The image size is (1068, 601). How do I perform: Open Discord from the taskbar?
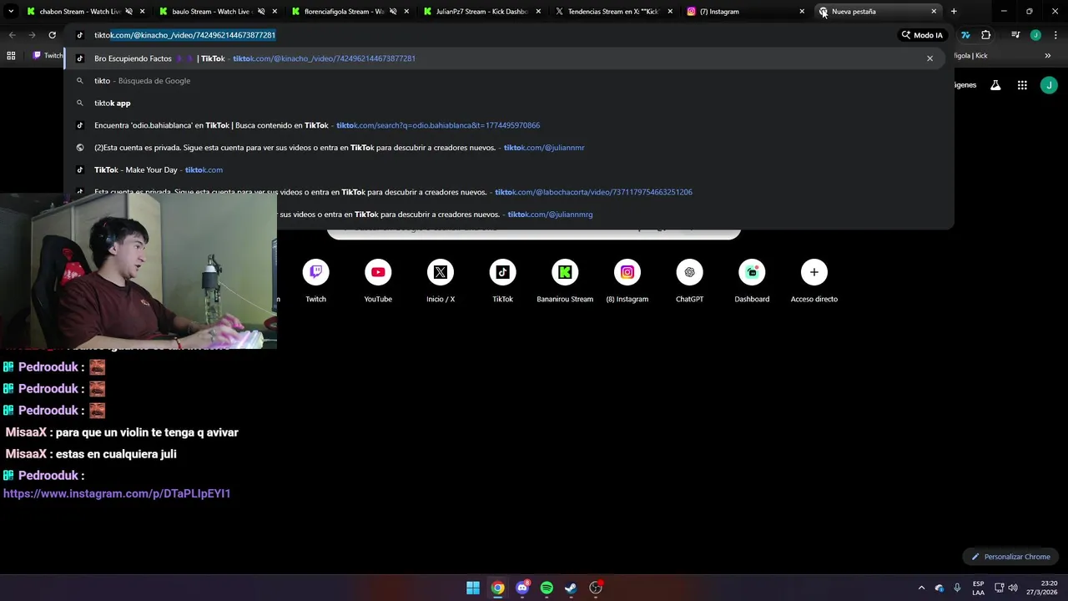522,588
